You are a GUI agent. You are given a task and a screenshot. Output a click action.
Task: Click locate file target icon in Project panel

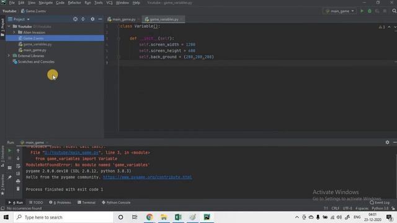pos(75,19)
